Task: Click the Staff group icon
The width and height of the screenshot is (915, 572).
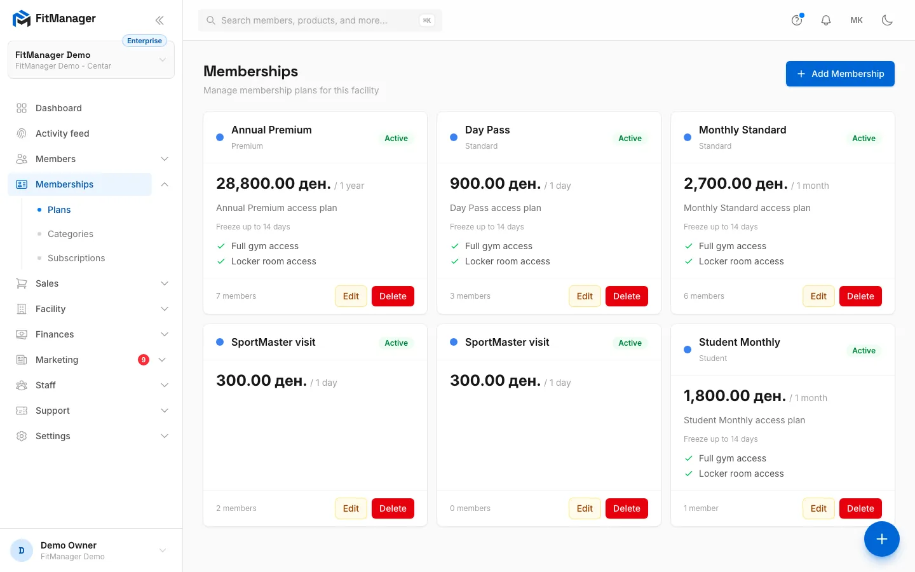Action: (22, 385)
